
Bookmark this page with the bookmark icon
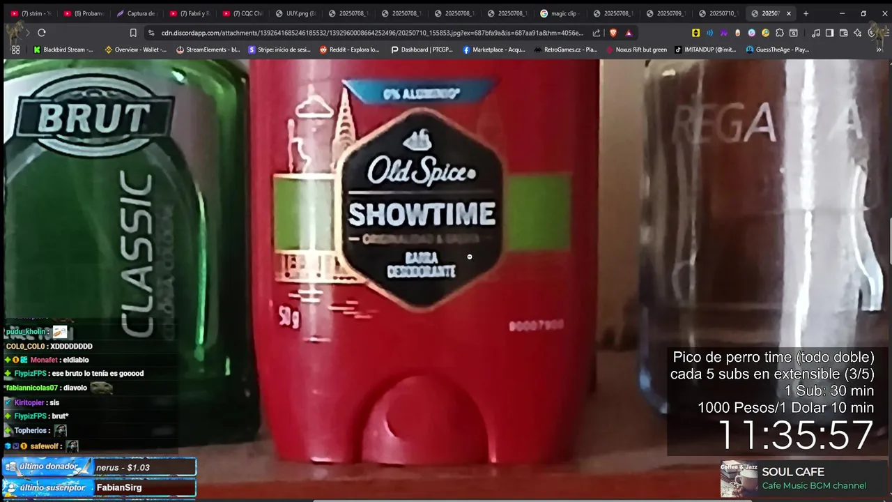coord(133,33)
